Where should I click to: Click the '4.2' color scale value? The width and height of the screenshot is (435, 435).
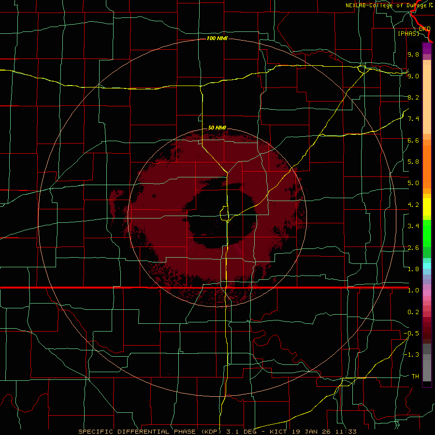[x=413, y=205]
